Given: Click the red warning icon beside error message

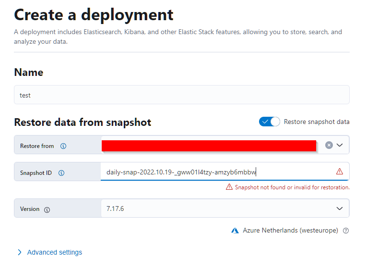Looking at the screenshot, I should coord(229,187).
